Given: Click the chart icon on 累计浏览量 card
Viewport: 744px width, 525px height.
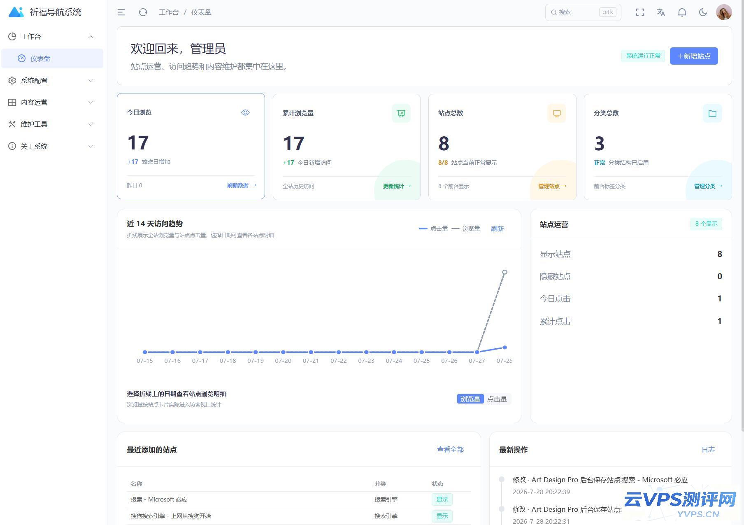Looking at the screenshot, I should click(401, 113).
